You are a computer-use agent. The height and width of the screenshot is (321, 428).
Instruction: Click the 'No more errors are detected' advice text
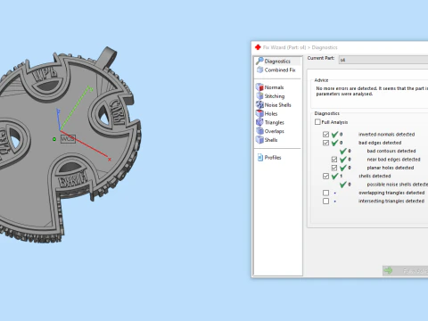[372, 91]
